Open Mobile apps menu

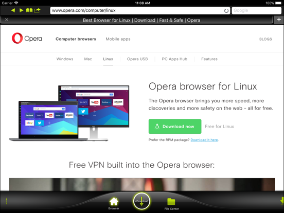click(118, 39)
